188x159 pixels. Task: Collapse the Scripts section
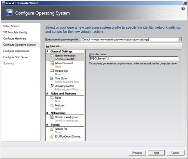pos(48,125)
